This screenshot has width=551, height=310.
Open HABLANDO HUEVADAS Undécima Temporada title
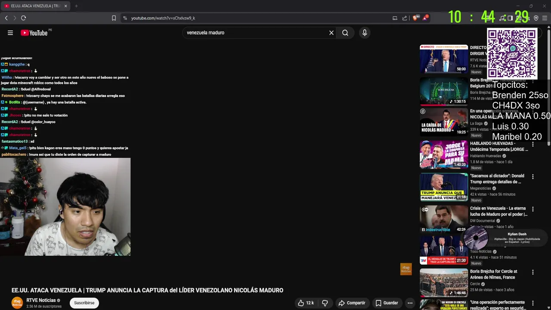pos(499,146)
